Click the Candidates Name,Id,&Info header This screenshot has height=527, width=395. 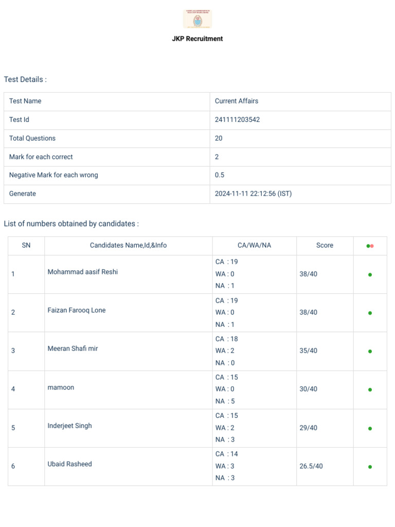tap(128, 245)
